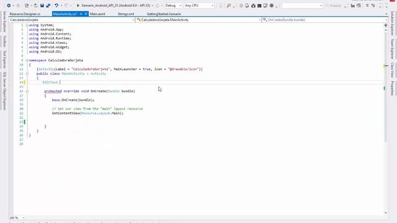Open the Server Explorer side panel tab
This screenshot has width=397, height=223.
pos(4,22)
